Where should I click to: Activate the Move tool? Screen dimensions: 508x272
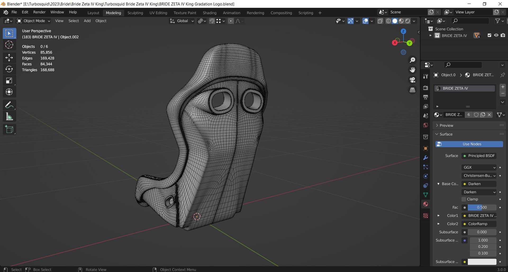9,57
